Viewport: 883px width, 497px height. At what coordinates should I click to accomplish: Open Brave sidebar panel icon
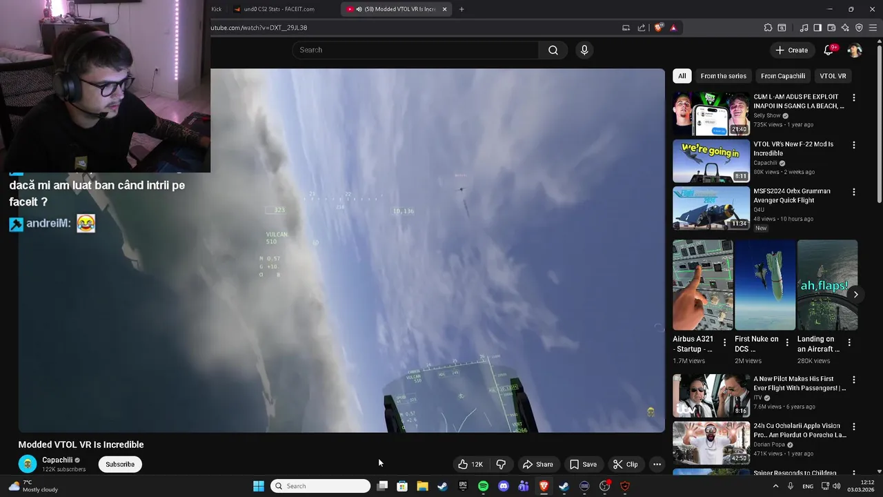[x=817, y=28]
